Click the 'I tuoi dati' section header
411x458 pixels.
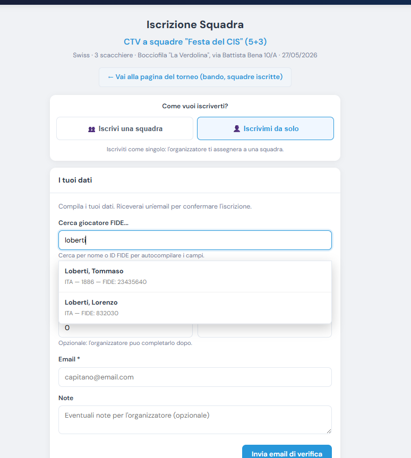pos(75,180)
